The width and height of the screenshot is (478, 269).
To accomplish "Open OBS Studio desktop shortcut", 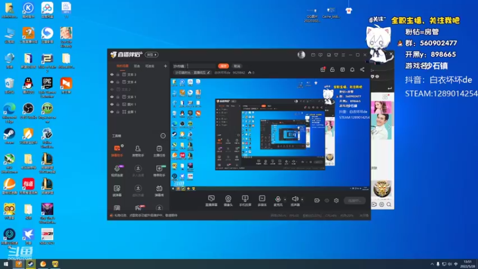I will [x=28, y=111].
